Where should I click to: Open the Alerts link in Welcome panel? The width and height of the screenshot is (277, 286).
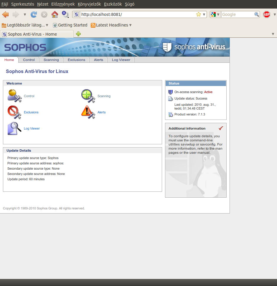tap(101, 112)
